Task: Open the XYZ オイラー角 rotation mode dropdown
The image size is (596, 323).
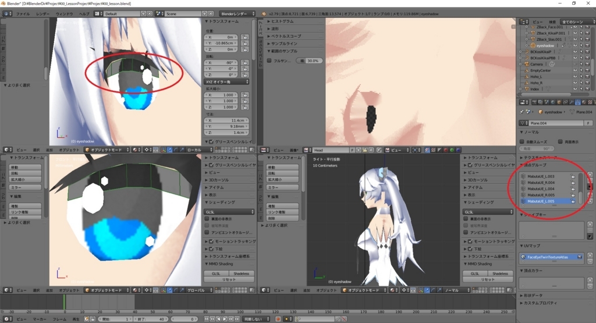Action: pos(227,81)
